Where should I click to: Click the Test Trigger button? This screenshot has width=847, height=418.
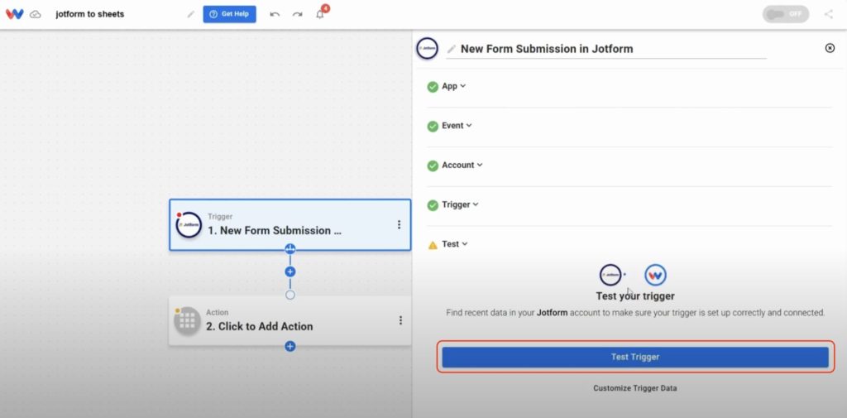(x=635, y=357)
